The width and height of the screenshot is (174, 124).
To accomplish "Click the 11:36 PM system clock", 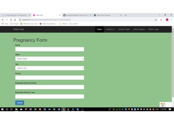I will coord(163,109).
